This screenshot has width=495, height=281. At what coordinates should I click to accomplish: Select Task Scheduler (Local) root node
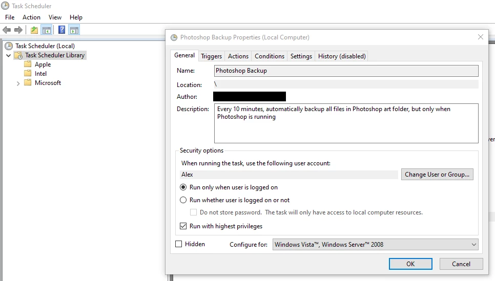(45, 46)
